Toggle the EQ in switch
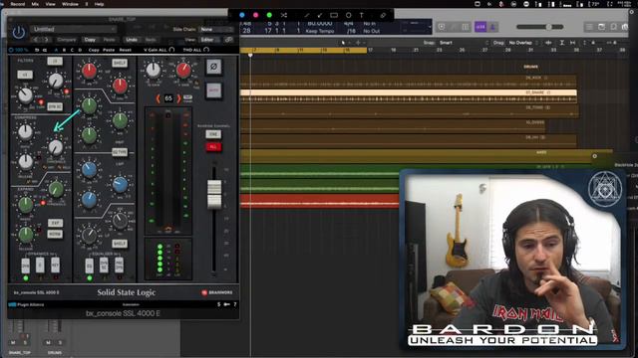Image resolution: width=638 pixels, height=358 pixels. coord(89,266)
